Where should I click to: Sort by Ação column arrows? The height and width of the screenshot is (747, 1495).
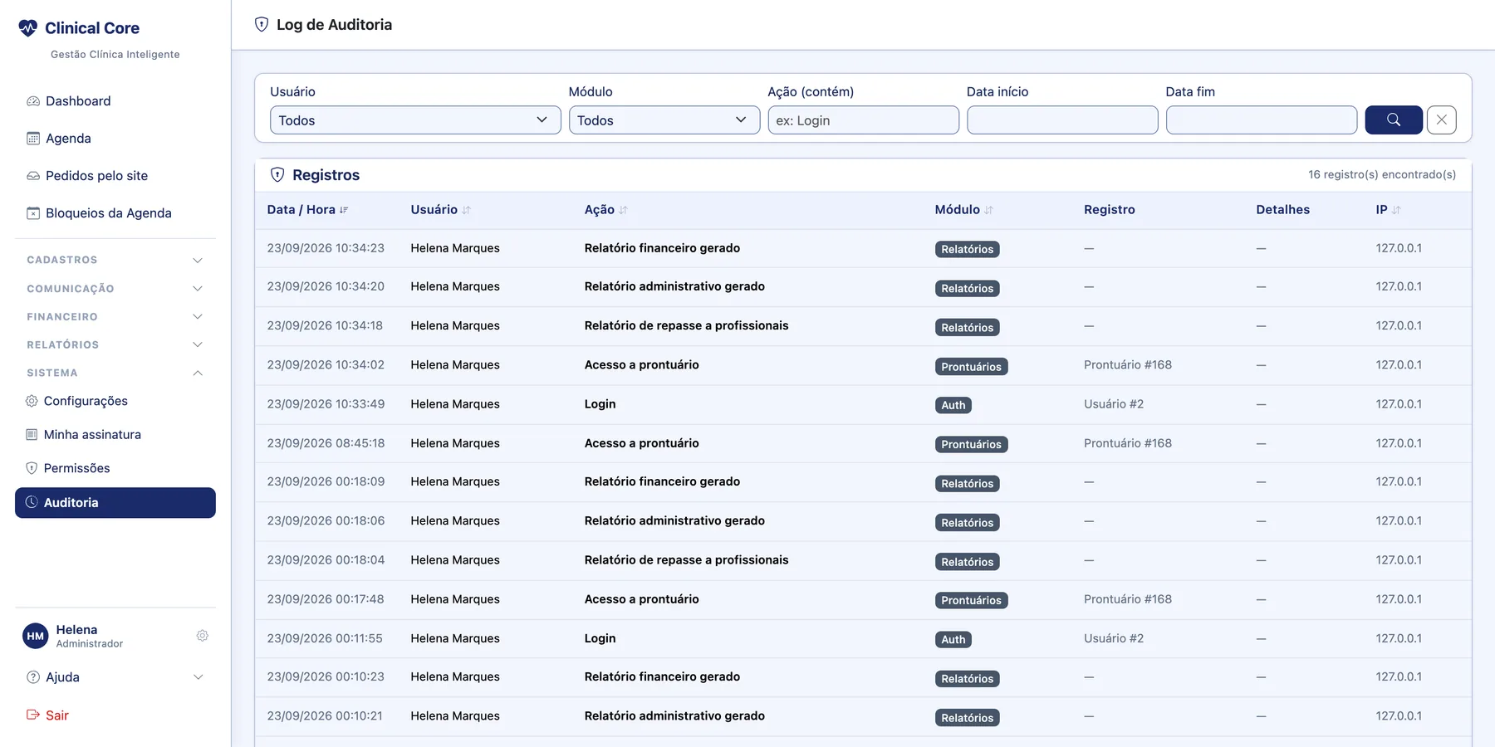tap(624, 210)
